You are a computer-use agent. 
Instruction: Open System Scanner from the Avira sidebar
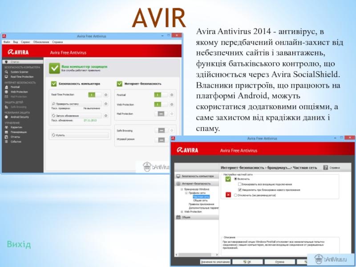pyautogui.click(x=19, y=72)
